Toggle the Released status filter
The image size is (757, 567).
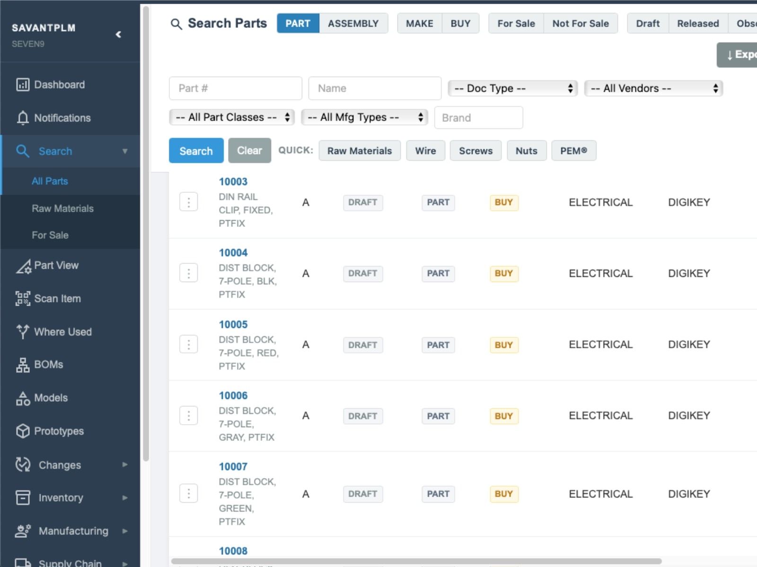698,23
